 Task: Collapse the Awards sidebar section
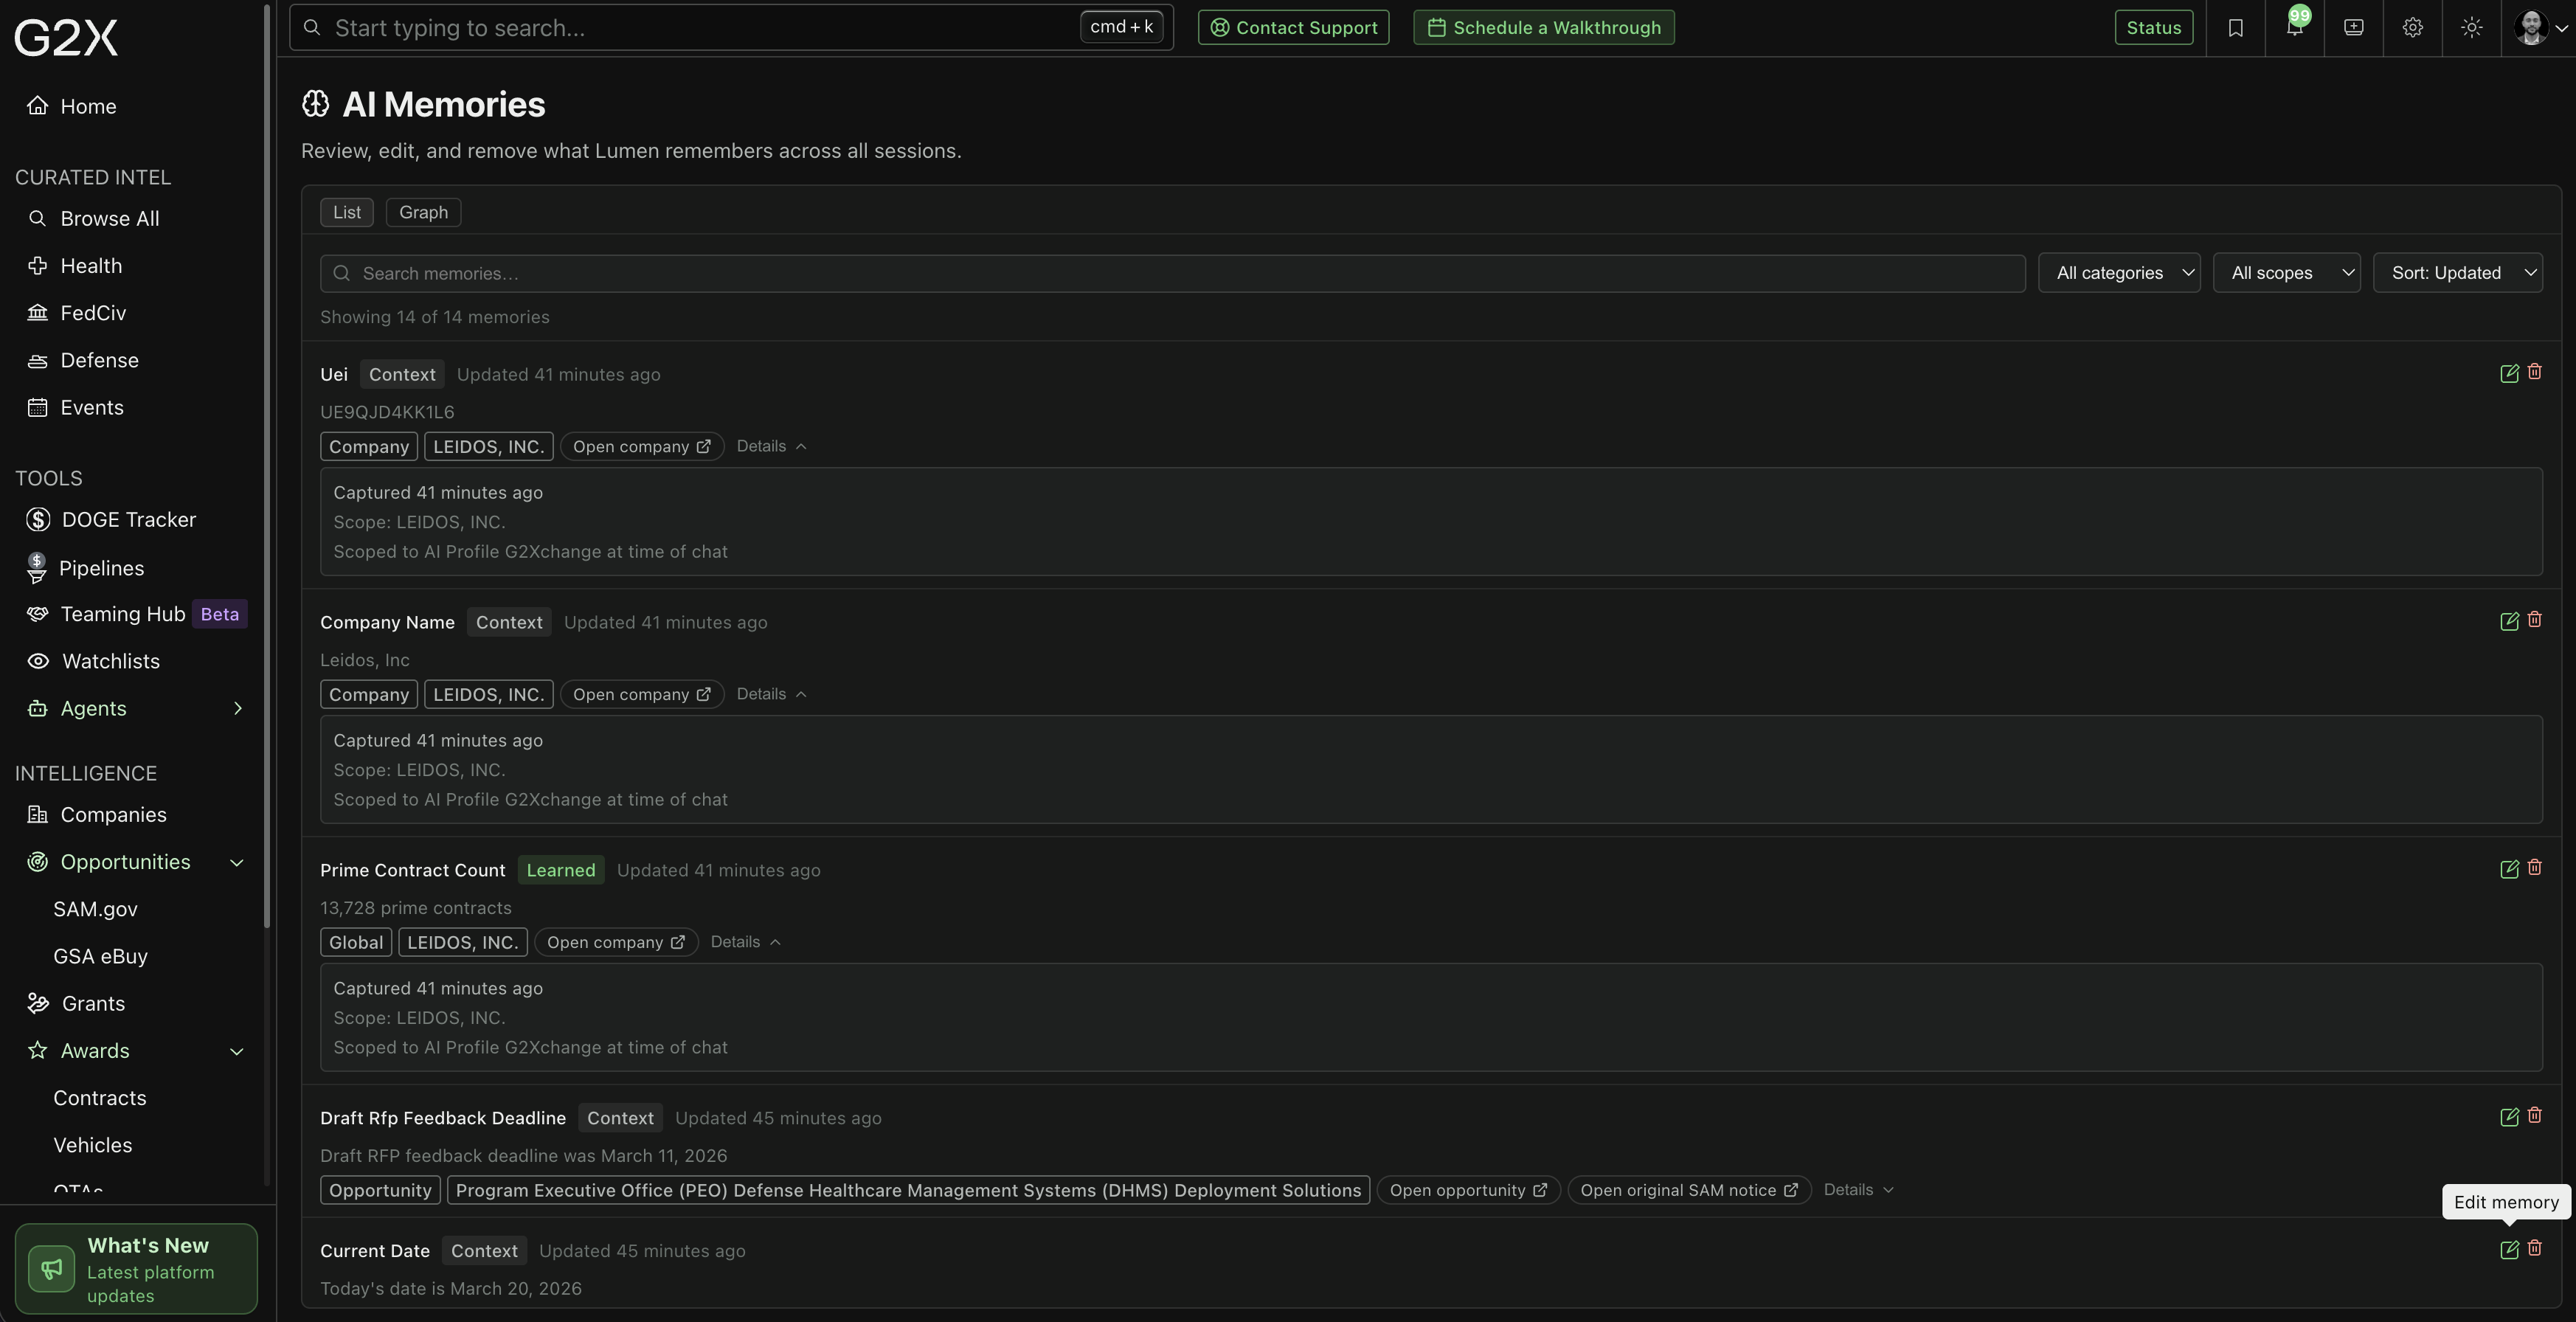point(237,1051)
